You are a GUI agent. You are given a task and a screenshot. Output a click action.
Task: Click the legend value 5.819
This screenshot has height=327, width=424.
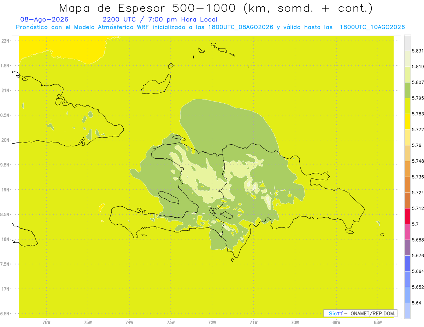coord(418,67)
